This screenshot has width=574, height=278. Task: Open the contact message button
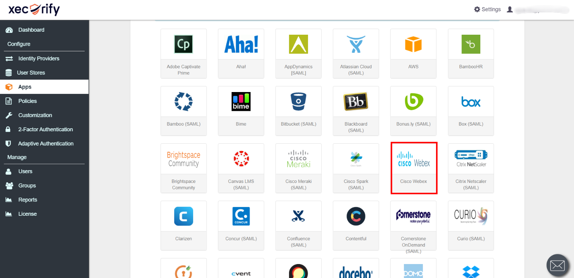pos(557,265)
